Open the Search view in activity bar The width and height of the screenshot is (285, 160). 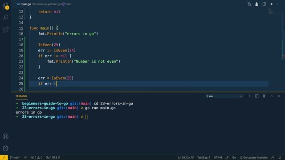(6, 17)
